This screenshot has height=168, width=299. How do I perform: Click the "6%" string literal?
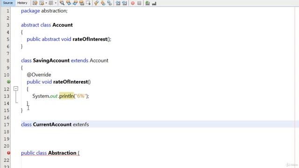click(81, 96)
